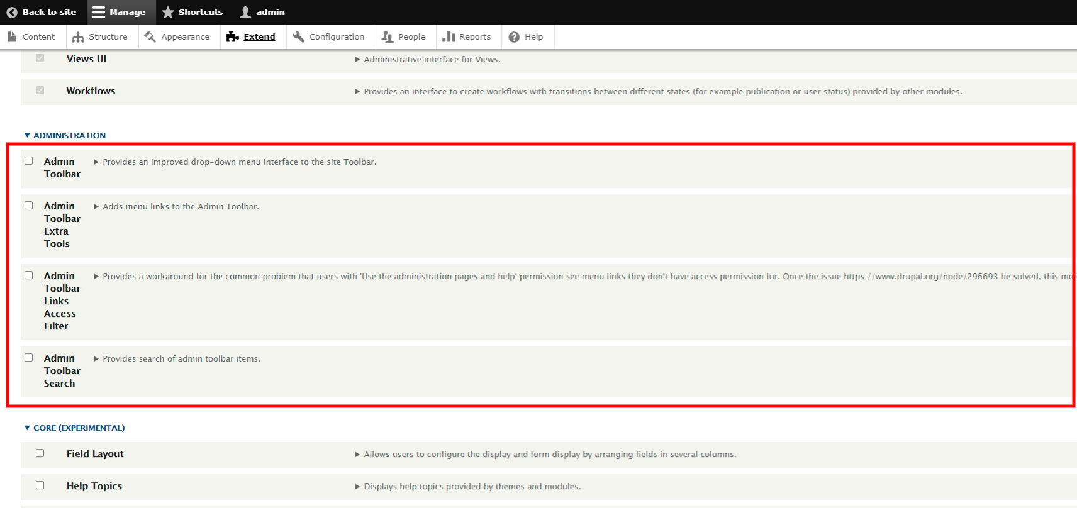The height and width of the screenshot is (508, 1077).
Task: Toggle the Help Topics module checkbox
Action: [40, 485]
